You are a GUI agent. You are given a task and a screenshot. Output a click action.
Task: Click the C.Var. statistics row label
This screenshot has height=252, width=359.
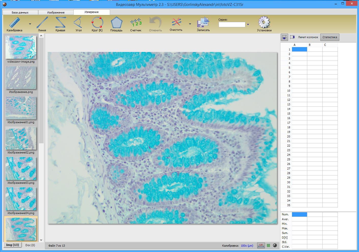coord(286,247)
